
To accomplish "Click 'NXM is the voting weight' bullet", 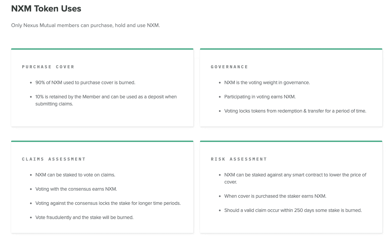I will coord(267,83).
